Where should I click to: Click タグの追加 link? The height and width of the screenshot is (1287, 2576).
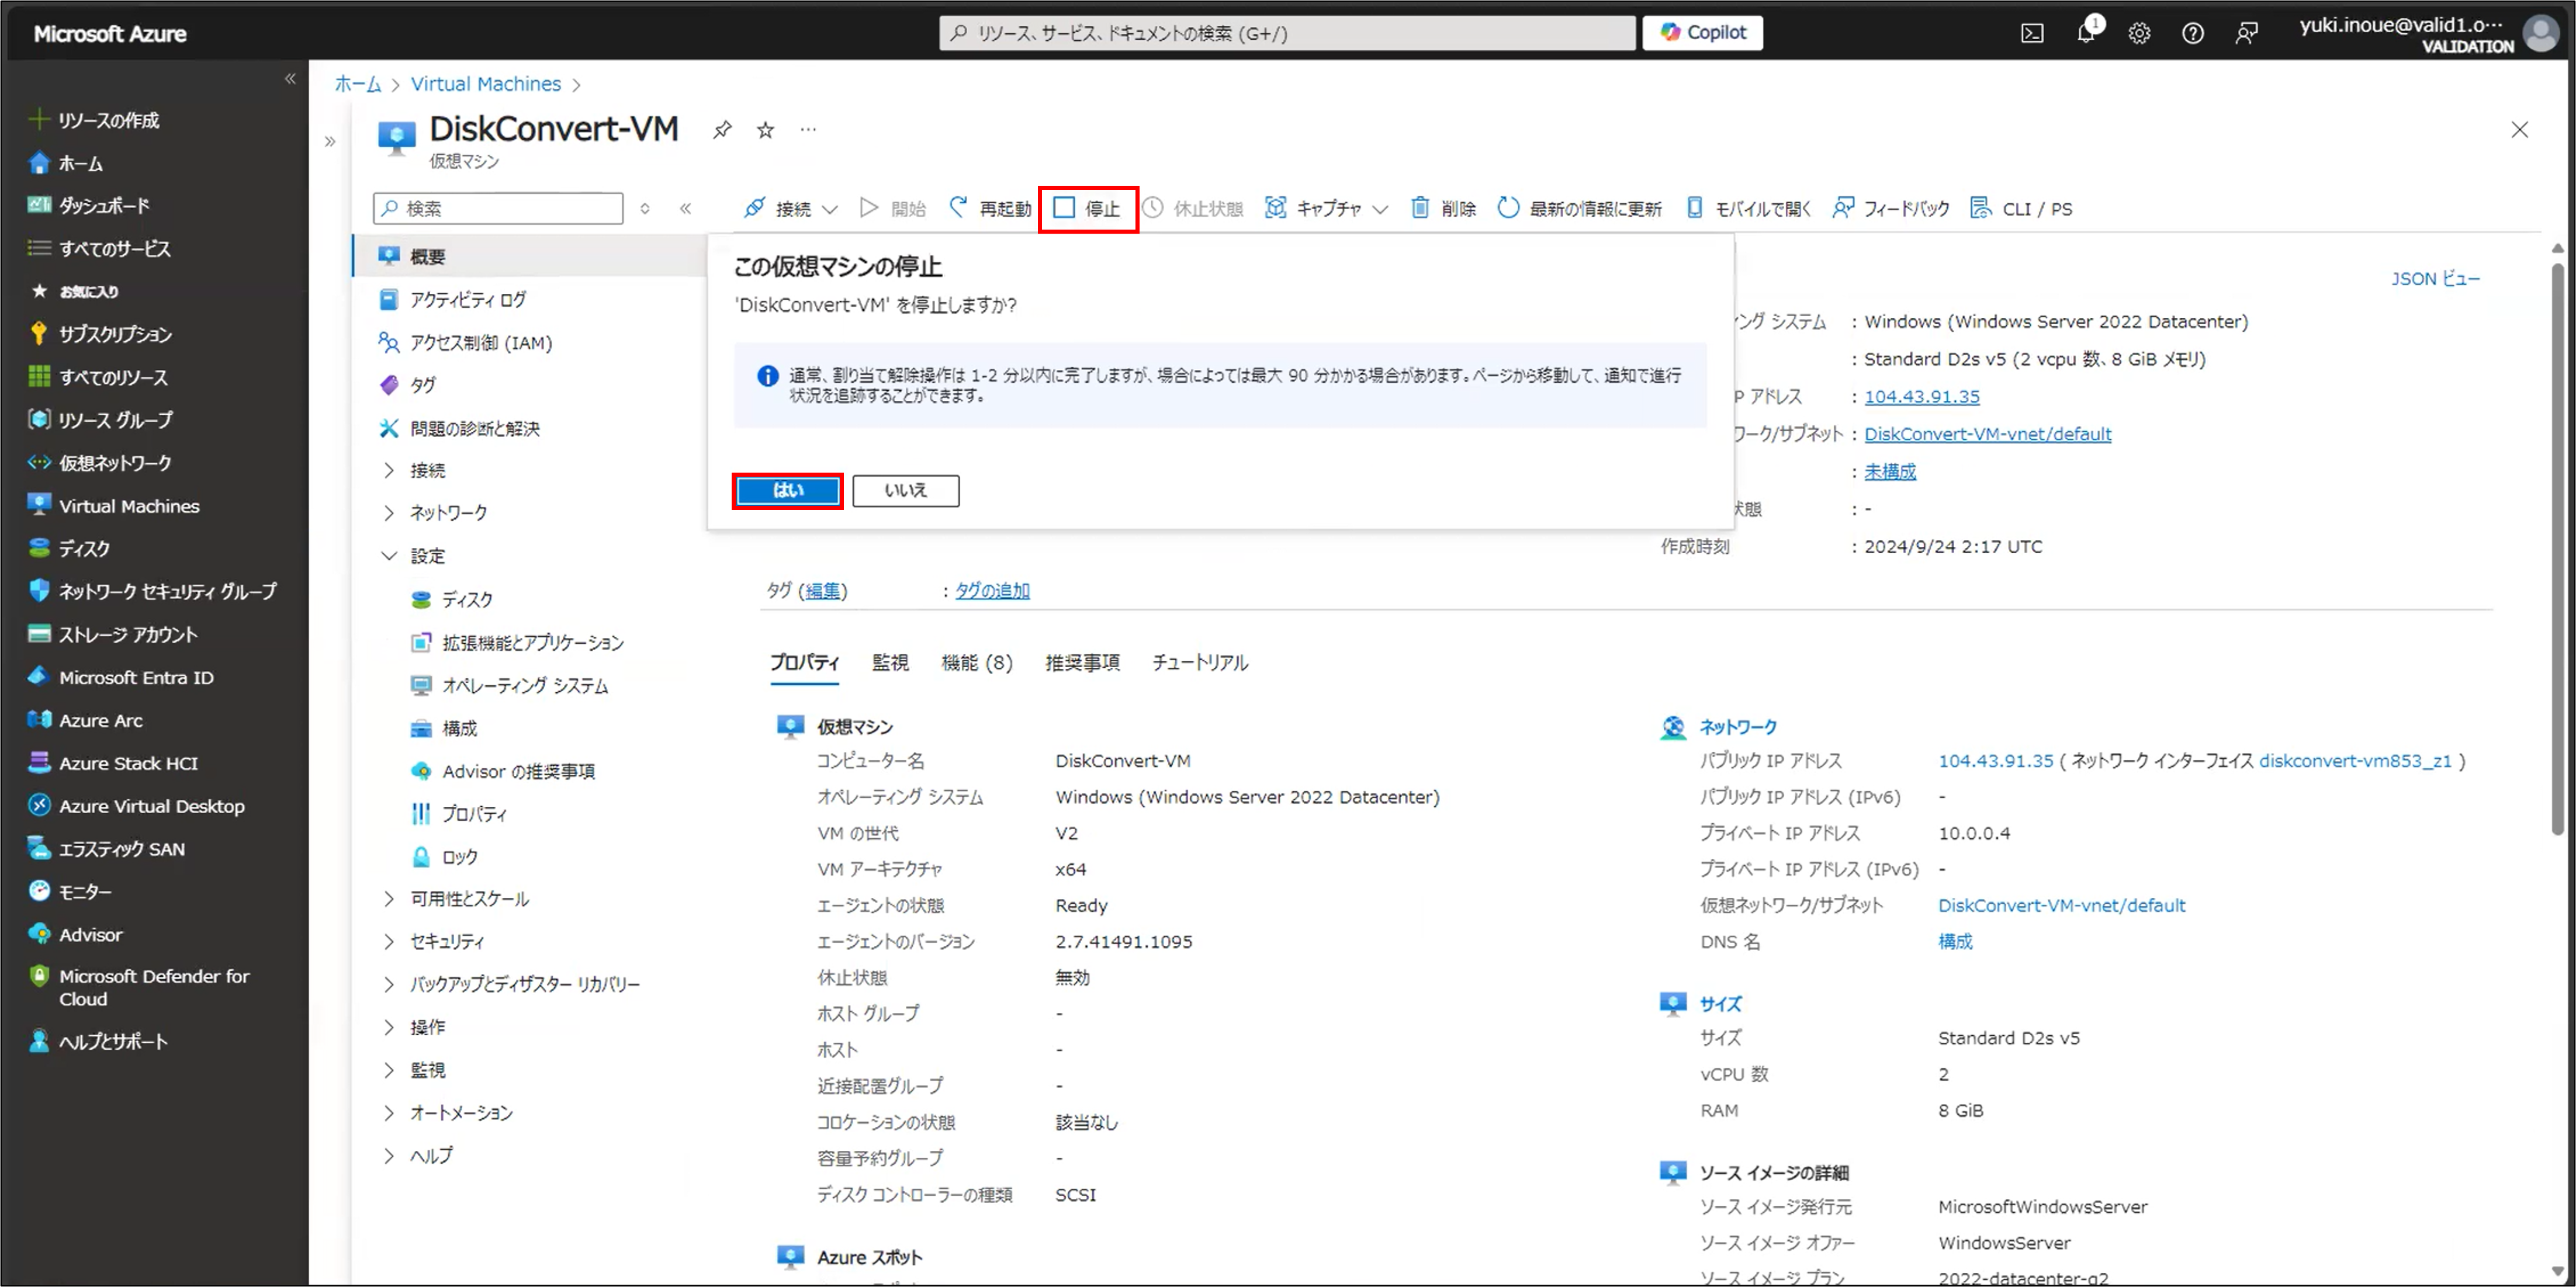tap(992, 590)
